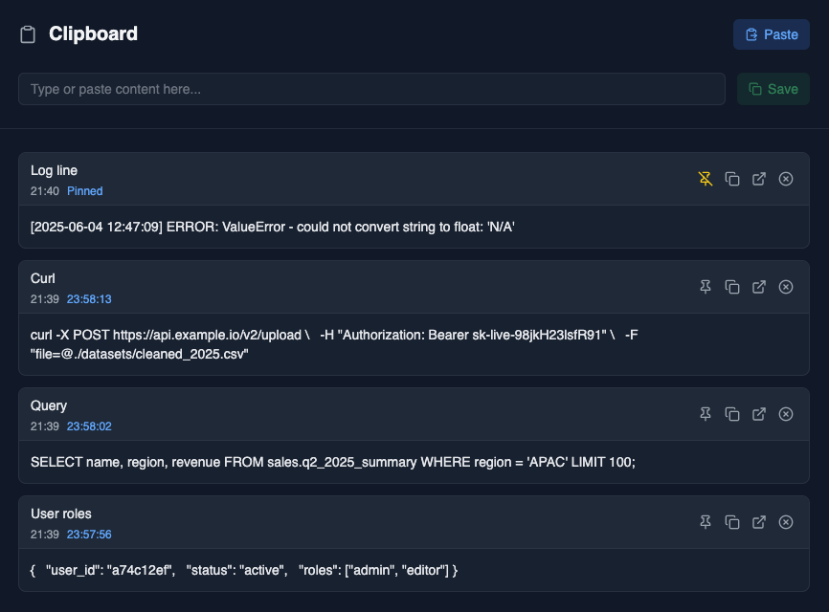Copy the Curl clip content
This screenshot has height=612, width=829.
[732, 287]
